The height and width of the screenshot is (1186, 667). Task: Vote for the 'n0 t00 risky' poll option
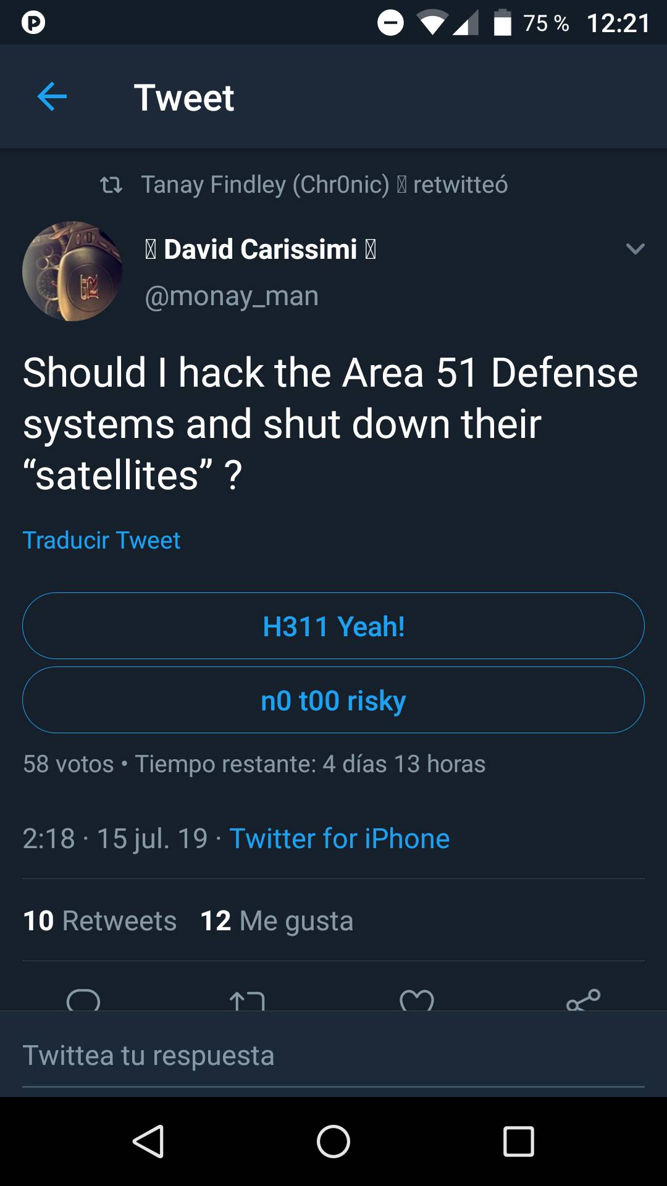[x=333, y=700]
